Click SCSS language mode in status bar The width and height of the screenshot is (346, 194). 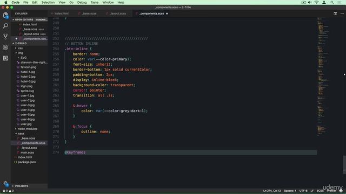[320, 191]
